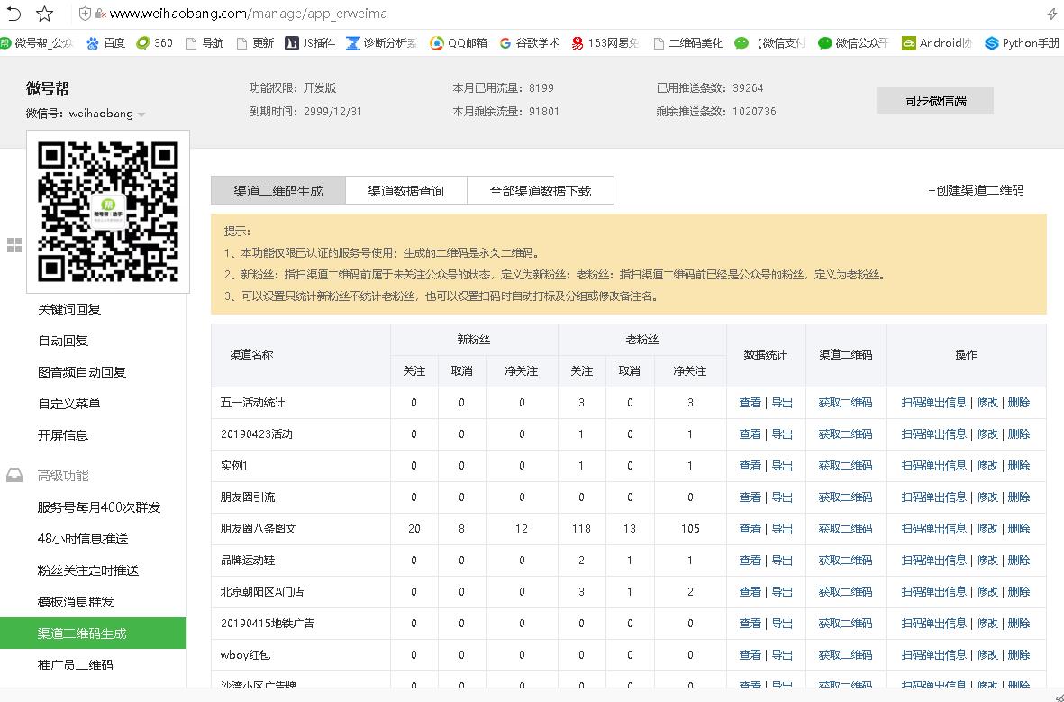Open the Baidu (百度) bookmark
Image resolution: width=1064 pixels, height=702 pixels.
(x=105, y=42)
